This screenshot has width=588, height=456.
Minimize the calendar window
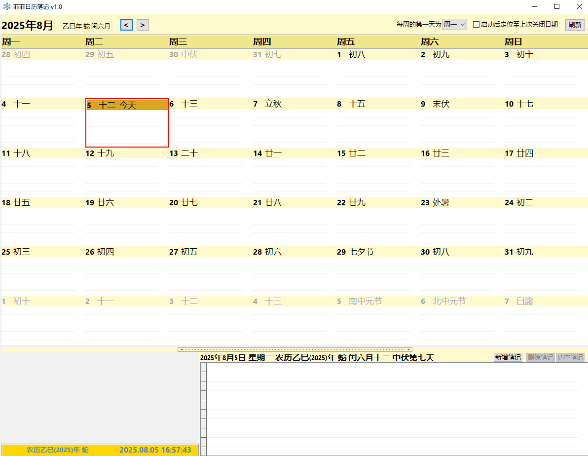pyautogui.click(x=534, y=7)
